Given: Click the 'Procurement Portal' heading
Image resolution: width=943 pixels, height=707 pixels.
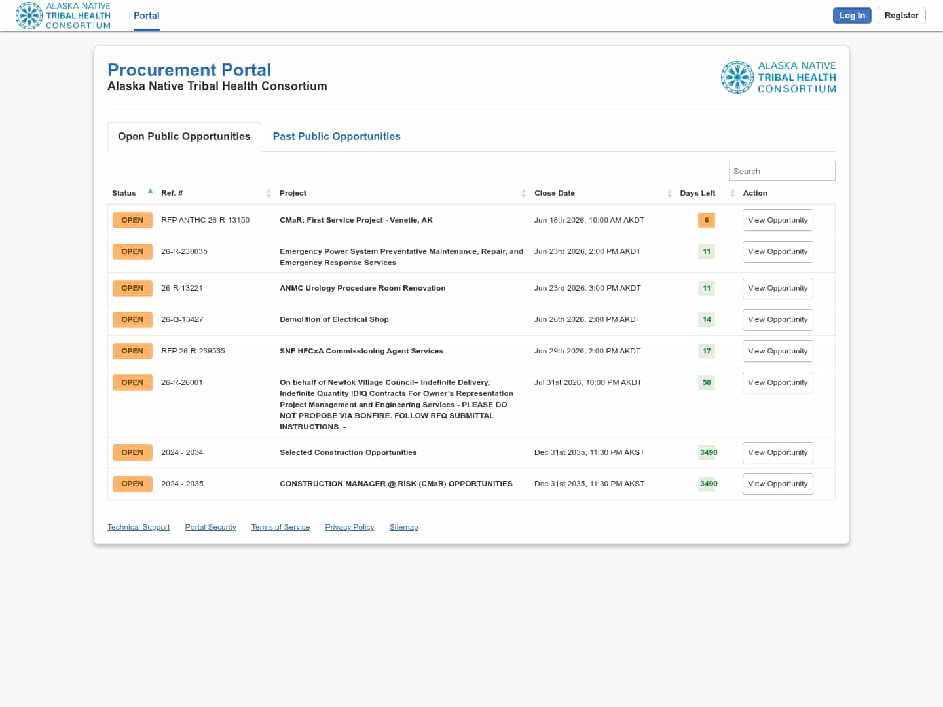Looking at the screenshot, I should [x=189, y=70].
